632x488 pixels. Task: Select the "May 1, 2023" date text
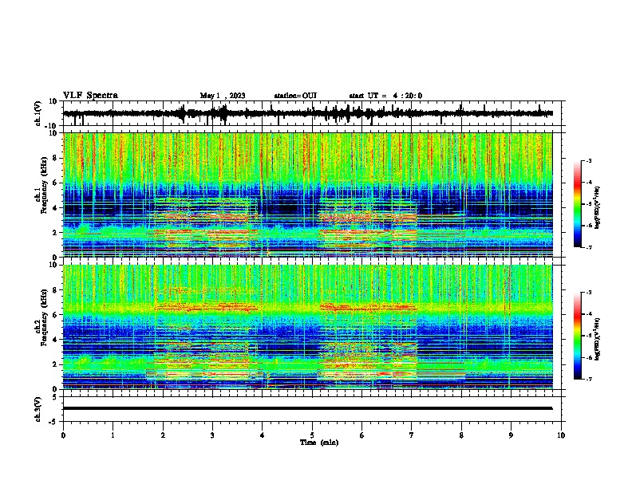[x=223, y=96]
